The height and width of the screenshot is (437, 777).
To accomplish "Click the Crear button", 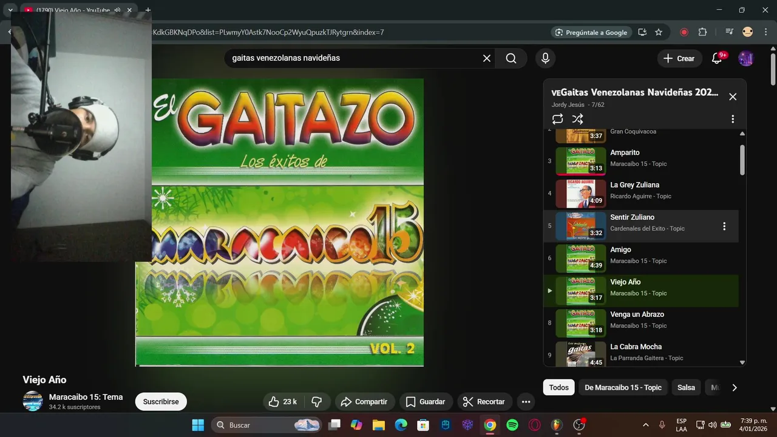I will tap(679, 58).
